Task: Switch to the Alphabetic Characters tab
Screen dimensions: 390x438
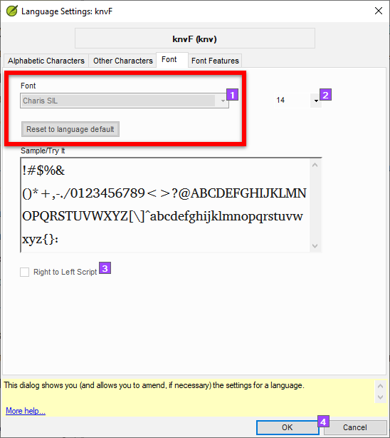Action: point(46,61)
